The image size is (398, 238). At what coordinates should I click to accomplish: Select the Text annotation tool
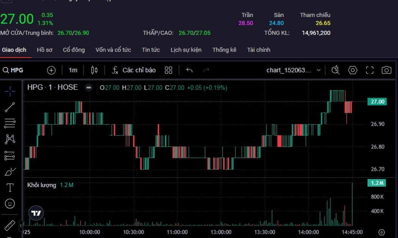click(10, 188)
